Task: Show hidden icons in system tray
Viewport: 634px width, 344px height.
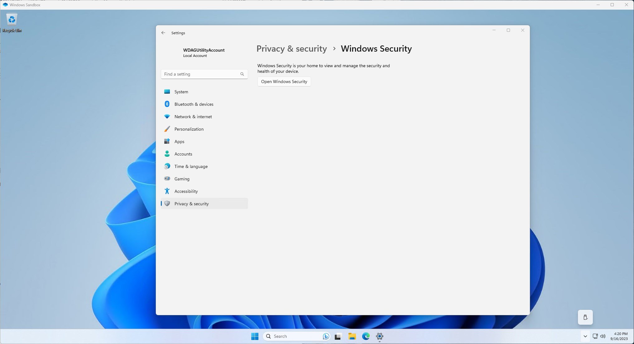Action: 585,336
